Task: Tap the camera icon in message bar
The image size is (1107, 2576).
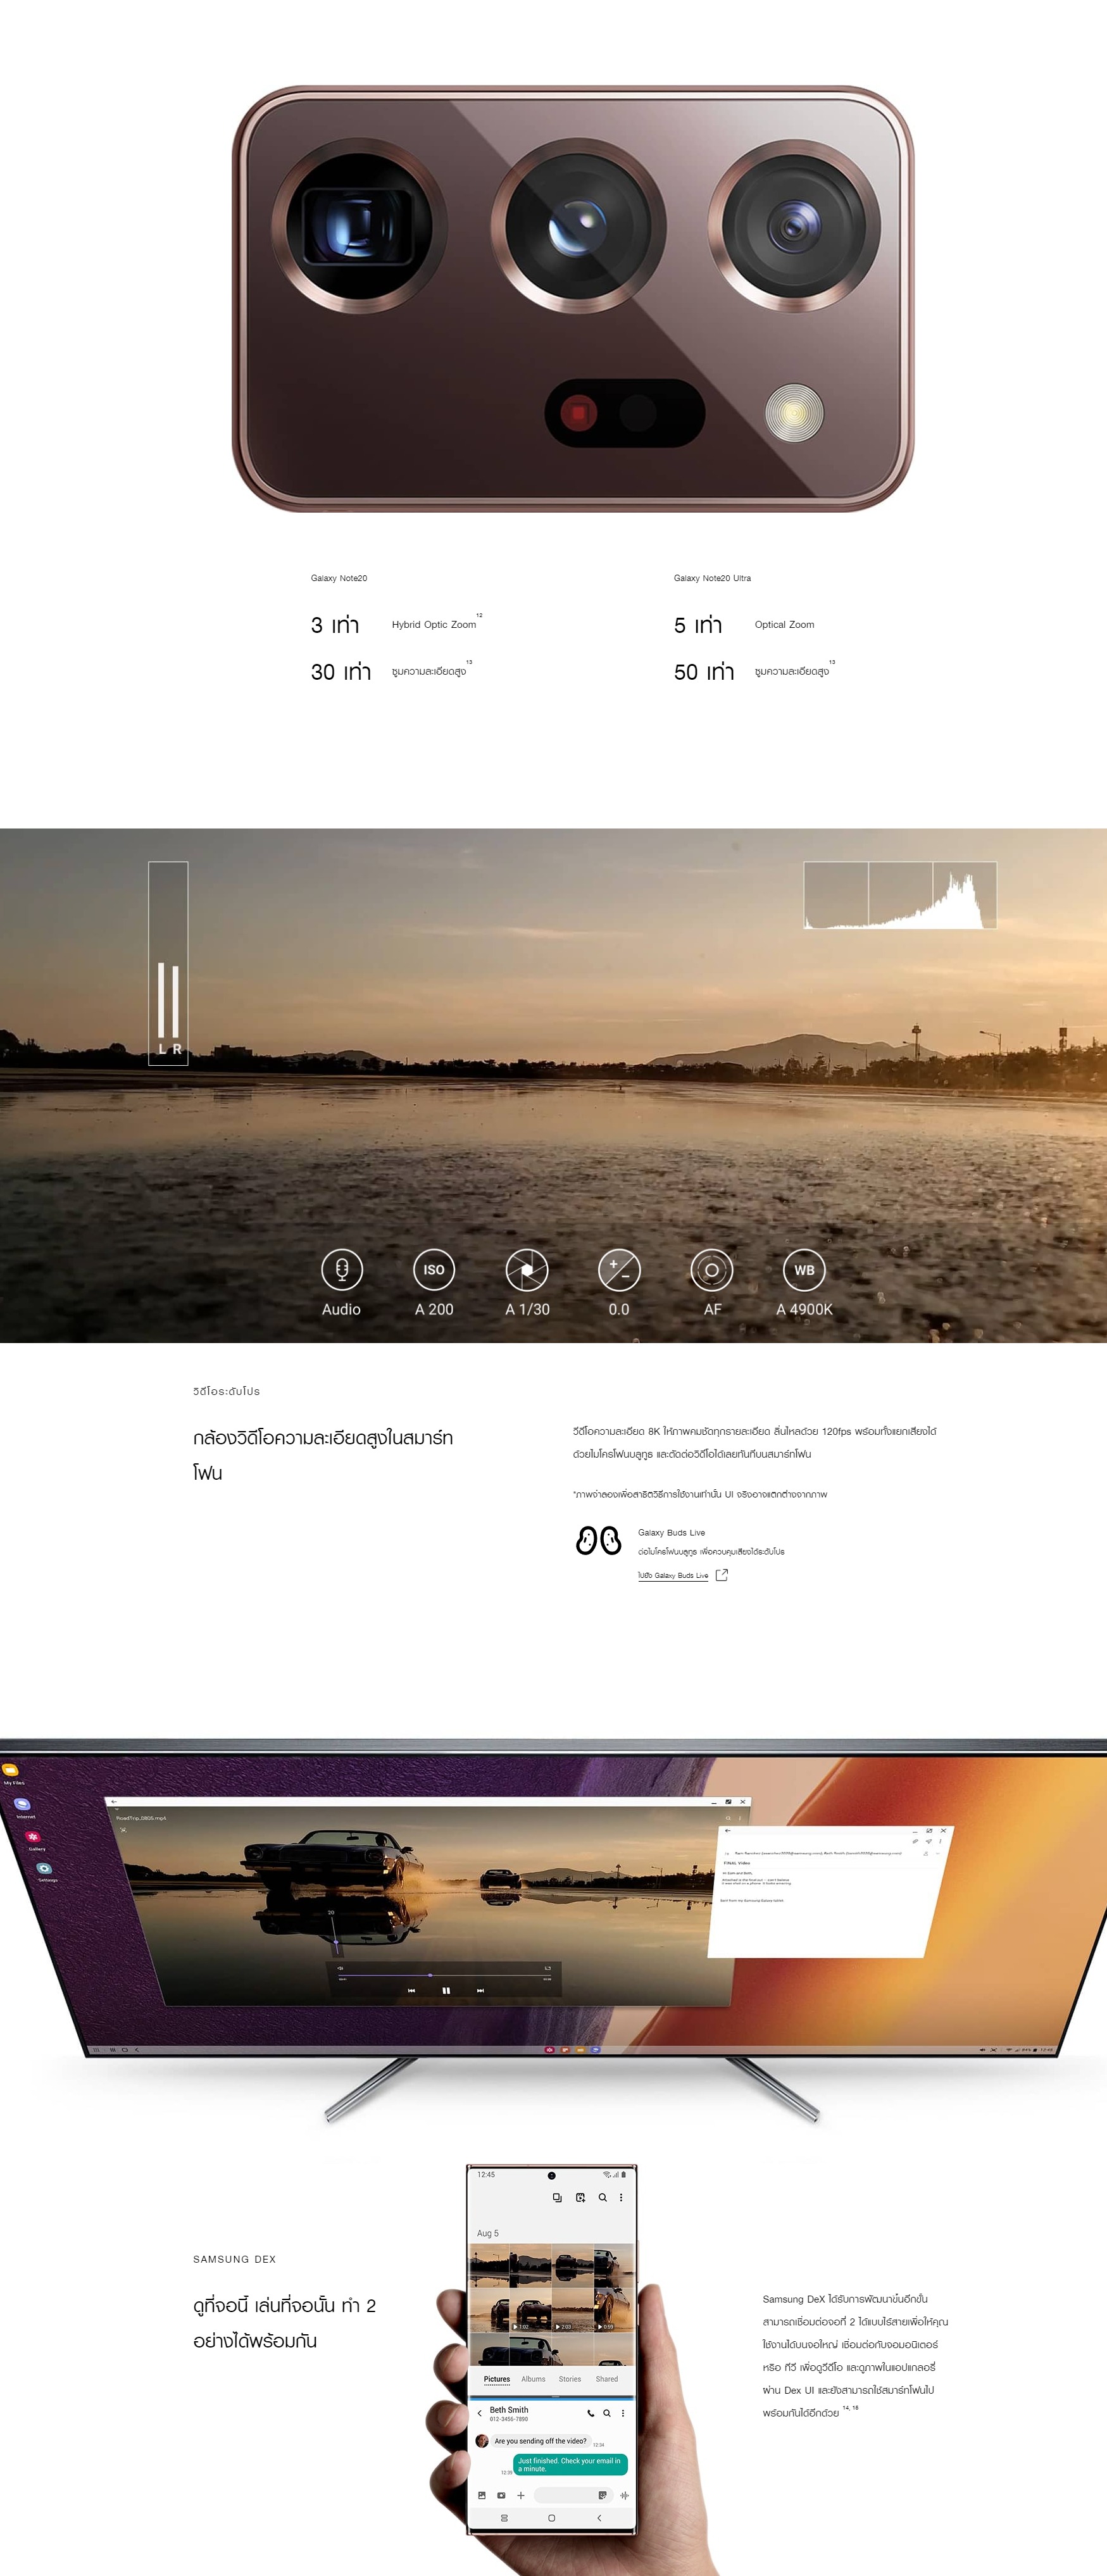Action: 501,2495
